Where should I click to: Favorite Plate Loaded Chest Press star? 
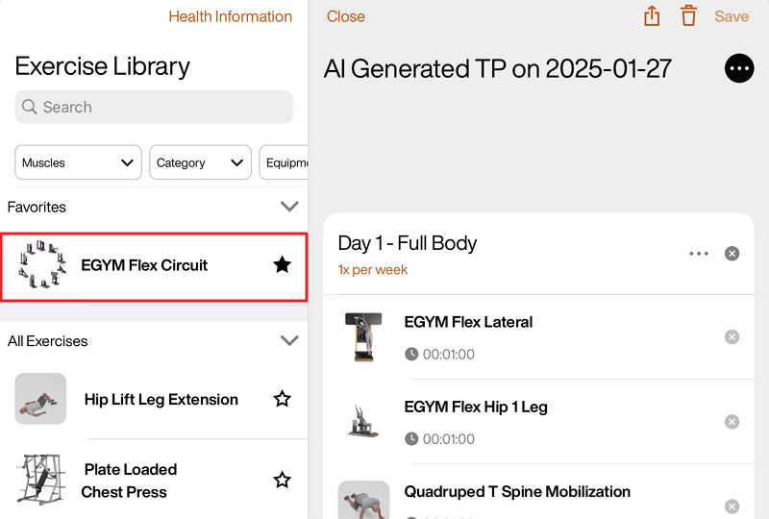[282, 480]
